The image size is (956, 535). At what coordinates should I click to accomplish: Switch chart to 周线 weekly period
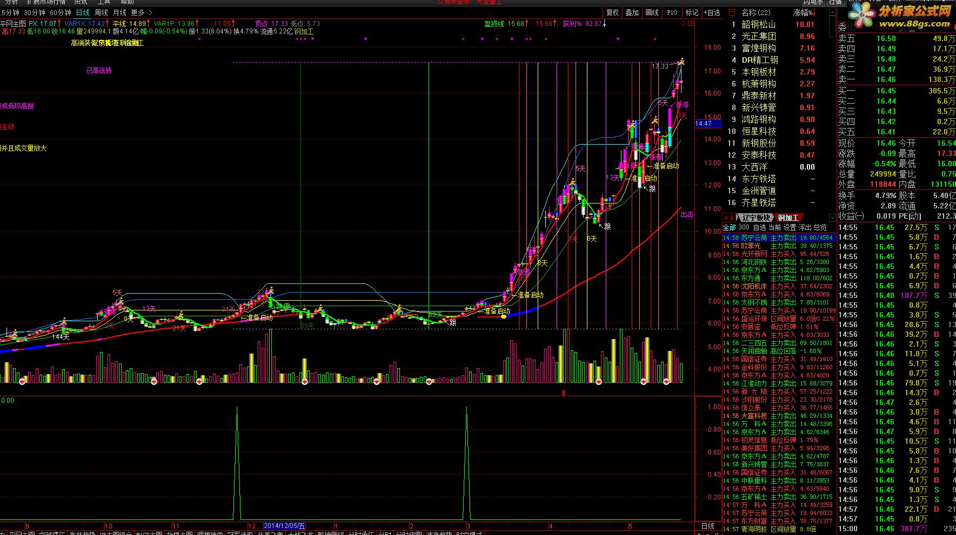(x=102, y=12)
